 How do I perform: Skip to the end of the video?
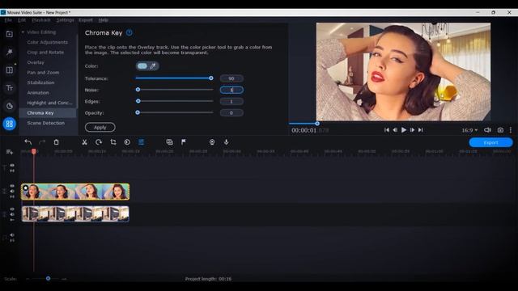click(421, 130)
